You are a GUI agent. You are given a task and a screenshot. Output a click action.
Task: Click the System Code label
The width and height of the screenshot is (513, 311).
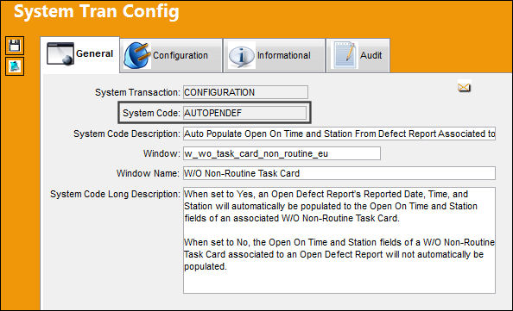point(151,113)
